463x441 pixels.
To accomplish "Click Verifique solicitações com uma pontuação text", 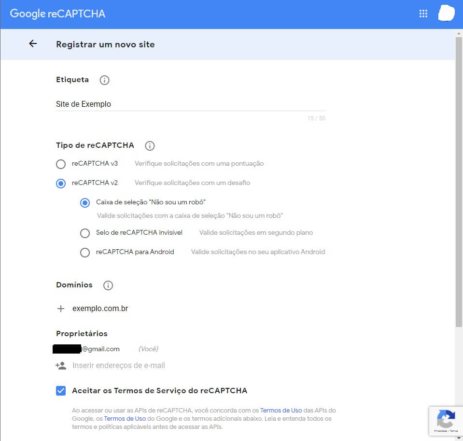I will click(199, 164).
